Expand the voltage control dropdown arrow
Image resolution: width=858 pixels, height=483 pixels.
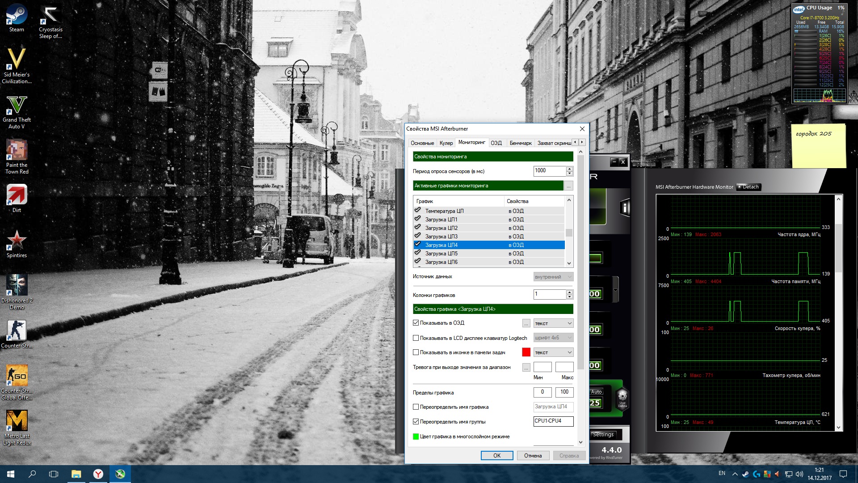click(615, 290)
